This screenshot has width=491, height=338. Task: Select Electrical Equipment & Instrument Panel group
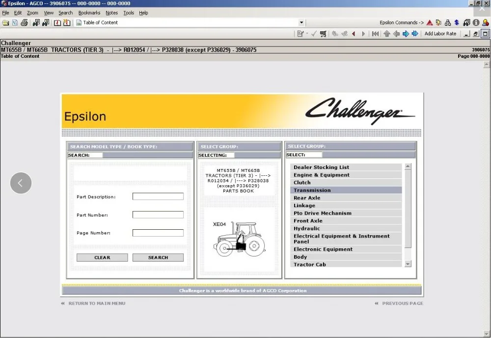pyautogui.click(x=346, y=239)
